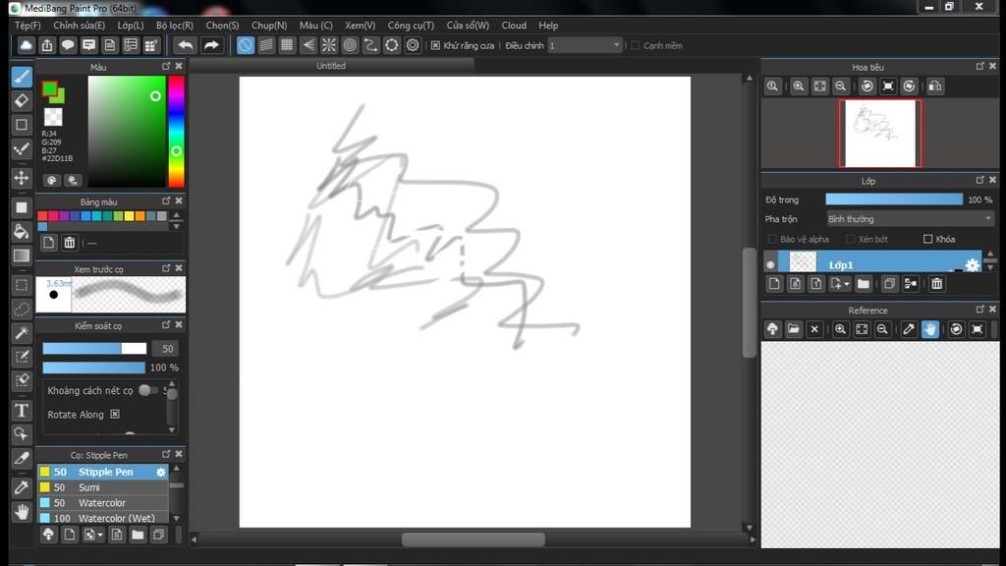The image size is (1006, 566).
Task: Select the Hand pan tool
Action: point(22,511)
